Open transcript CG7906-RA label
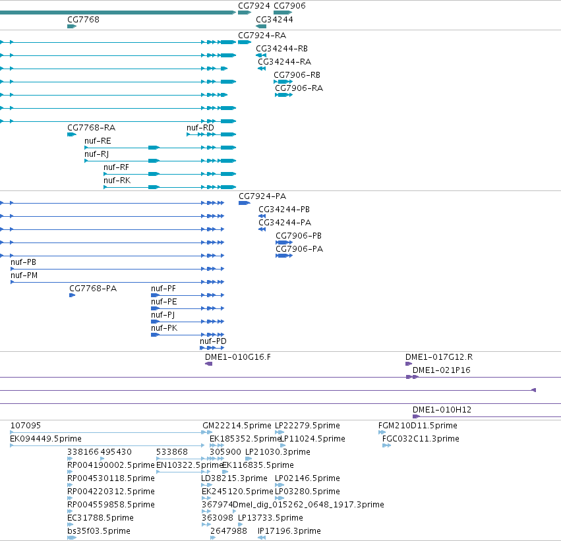561x541 pixels. [x=299, y=88]
